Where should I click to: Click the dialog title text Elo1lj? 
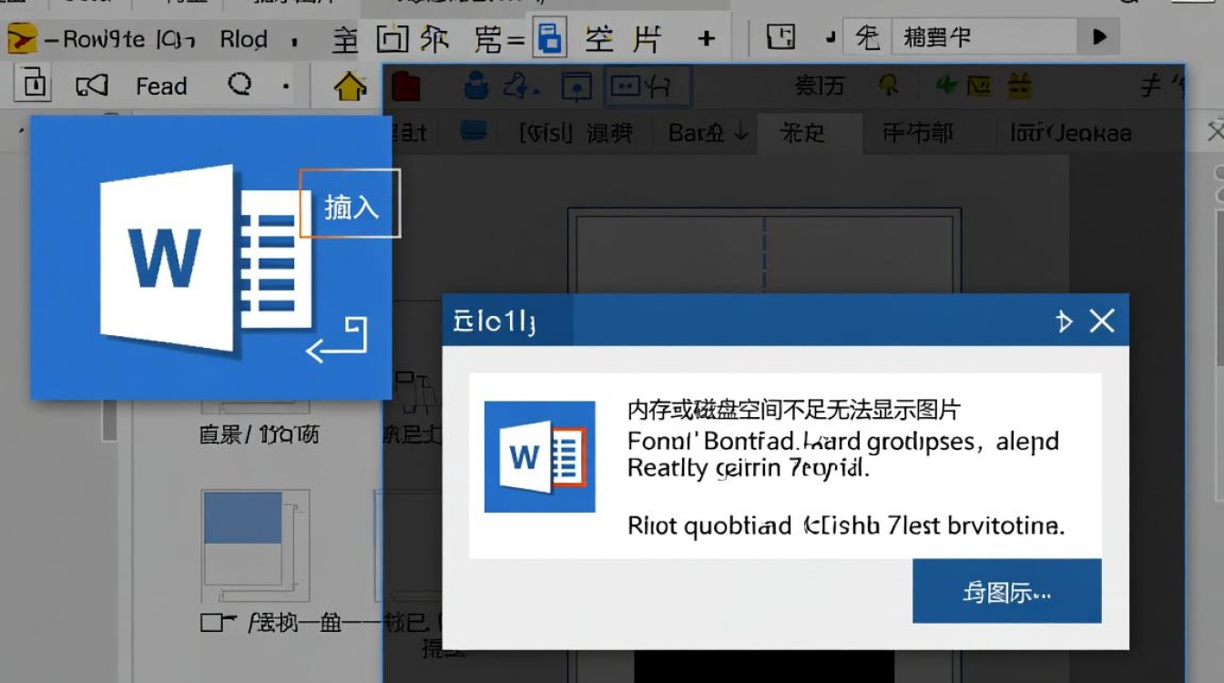pos(495,321)
